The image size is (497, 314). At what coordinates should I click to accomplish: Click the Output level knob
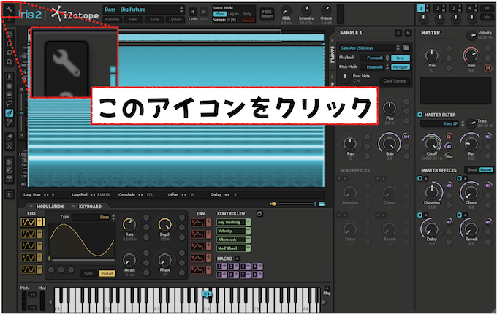pos(326,10)
